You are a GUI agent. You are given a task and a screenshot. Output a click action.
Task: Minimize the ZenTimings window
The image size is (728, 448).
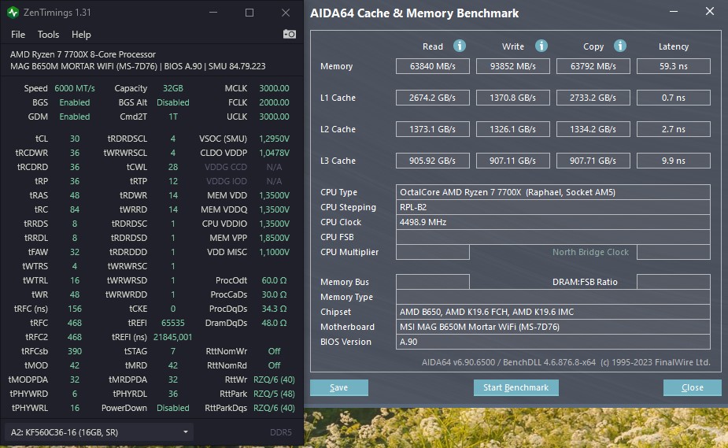click(x=214, y=13)
